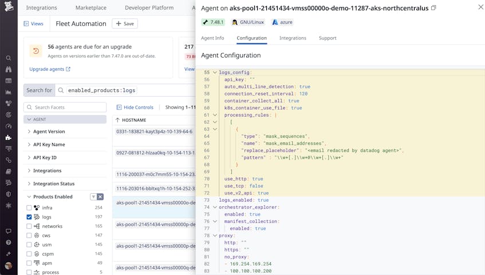
Task: Open the binoculars watchdog sidebar icon
Action: point(9,69)
